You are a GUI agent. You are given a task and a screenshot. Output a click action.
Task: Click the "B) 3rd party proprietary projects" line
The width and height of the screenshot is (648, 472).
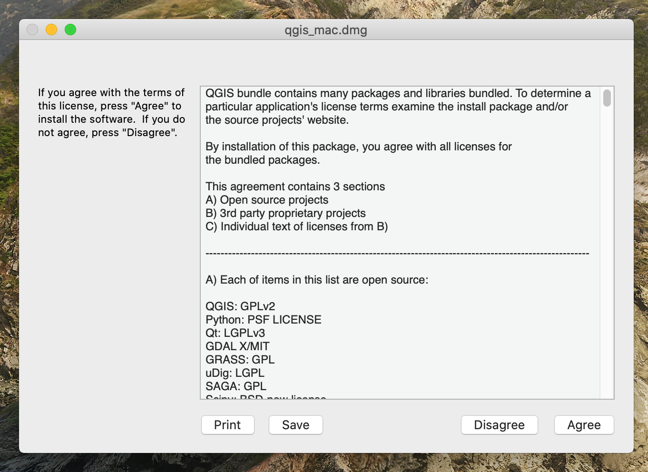point(285,213)
